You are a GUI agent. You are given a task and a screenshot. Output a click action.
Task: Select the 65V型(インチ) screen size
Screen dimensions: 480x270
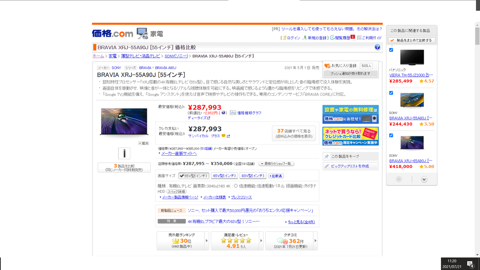pos(224,176)
